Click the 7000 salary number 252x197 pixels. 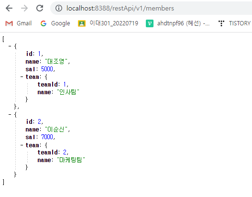pos(47,137)
